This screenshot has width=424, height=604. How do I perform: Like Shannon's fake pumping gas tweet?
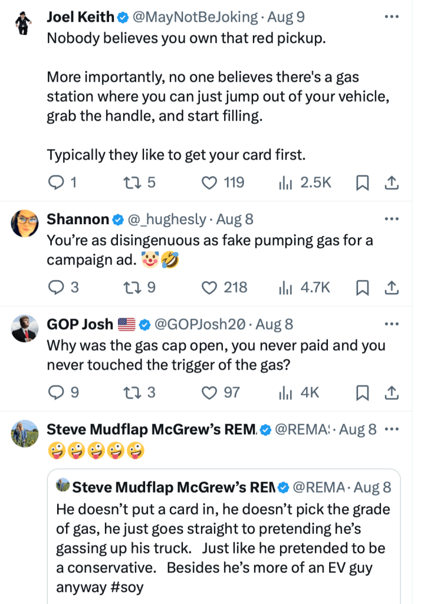(x=210, y=287)
